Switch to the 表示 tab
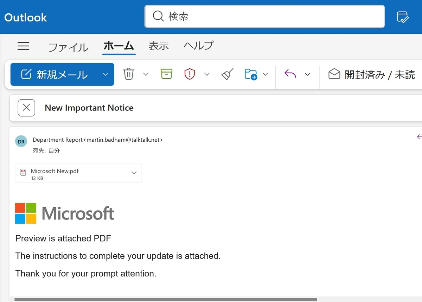 point(159,46)
